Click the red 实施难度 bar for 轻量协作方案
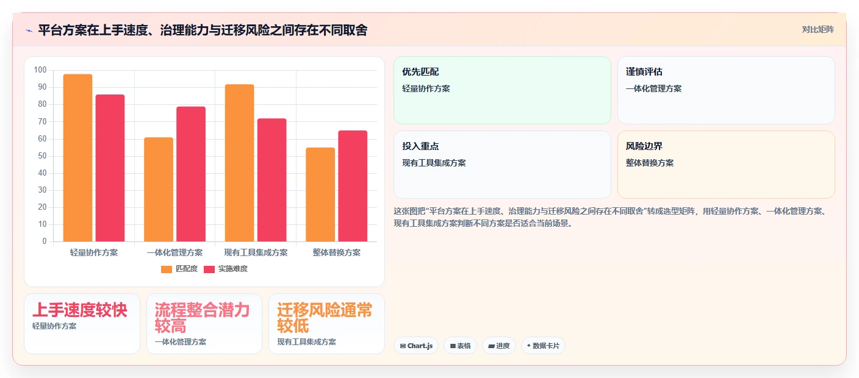 (110, 168)
